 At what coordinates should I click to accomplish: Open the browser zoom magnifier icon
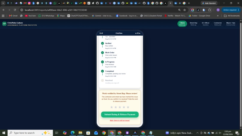tap(179, 10)
